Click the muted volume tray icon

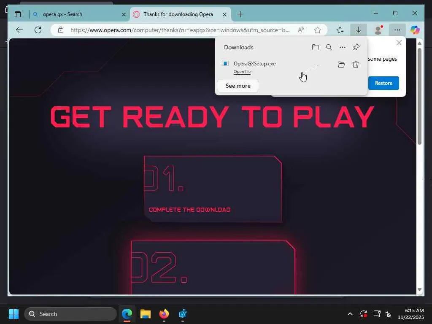coord(388,314)
